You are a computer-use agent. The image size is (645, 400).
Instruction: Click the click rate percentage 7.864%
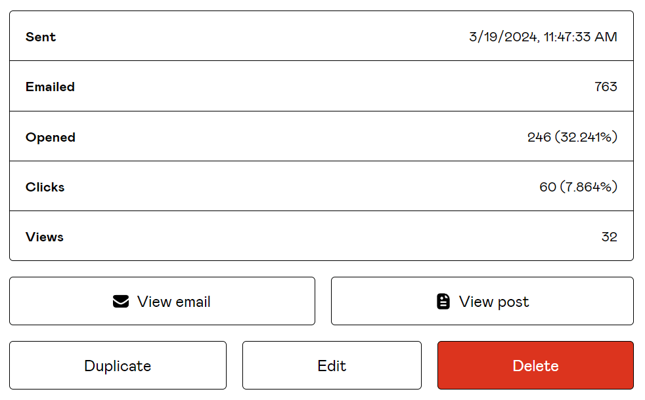click(x=589, y=187)
